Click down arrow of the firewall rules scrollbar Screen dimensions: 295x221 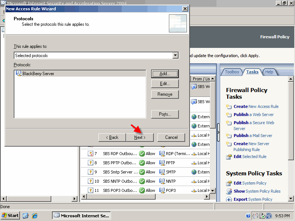[213, 190]
